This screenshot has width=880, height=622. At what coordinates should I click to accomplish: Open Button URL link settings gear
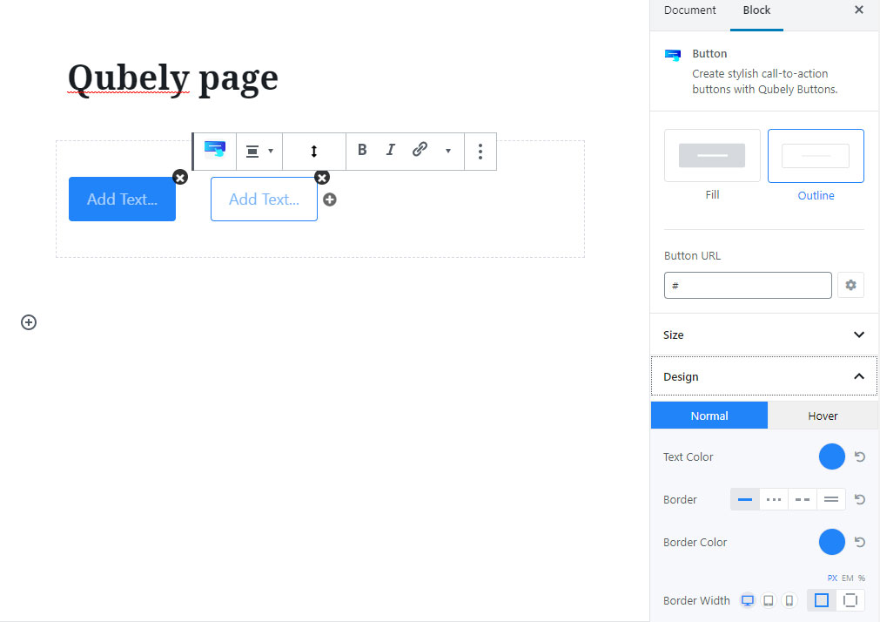coord(850,286)
